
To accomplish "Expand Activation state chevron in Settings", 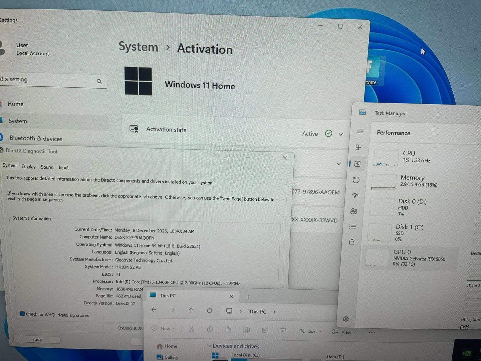I will tap(341, 134).
